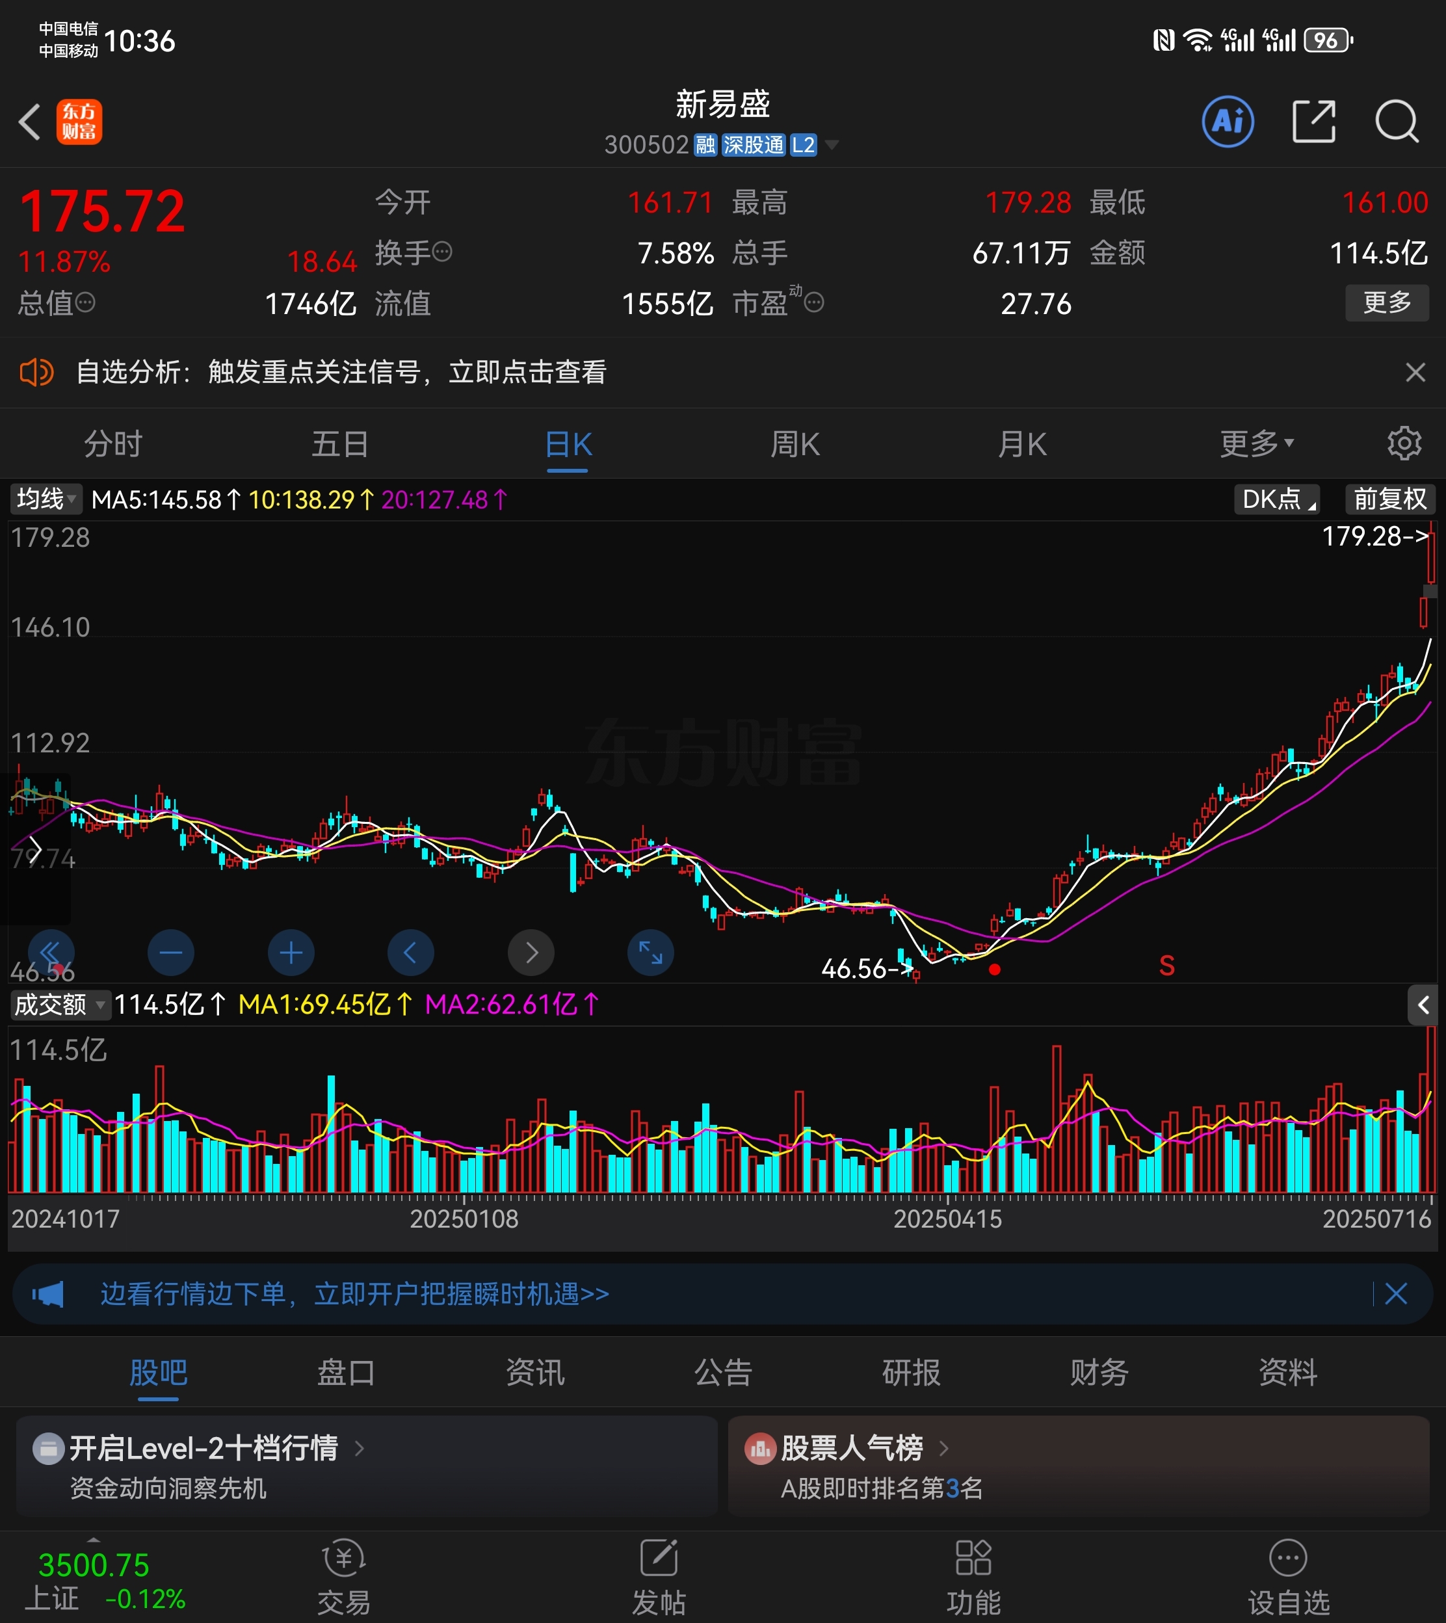Dismiss the 自选分析 notification
1446x1623 pixels.
(1415, 372)
